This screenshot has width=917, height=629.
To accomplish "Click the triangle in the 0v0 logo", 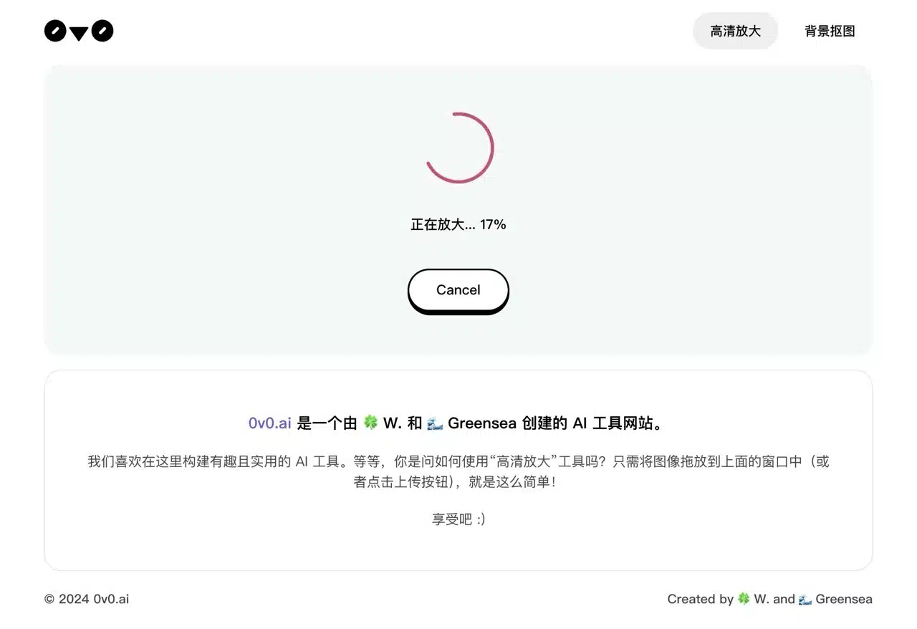I will pos(79,33).
